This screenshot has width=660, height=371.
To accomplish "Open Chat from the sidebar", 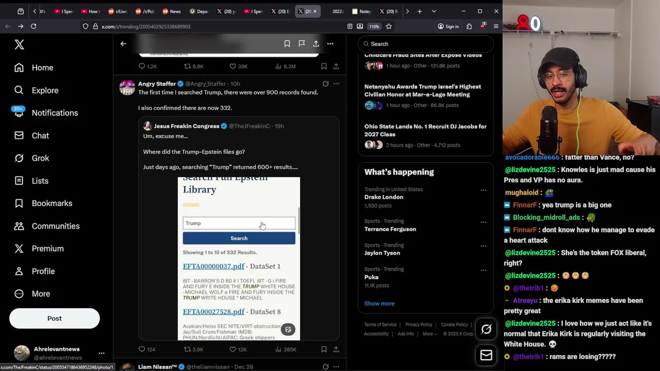I will click(32, 136).
